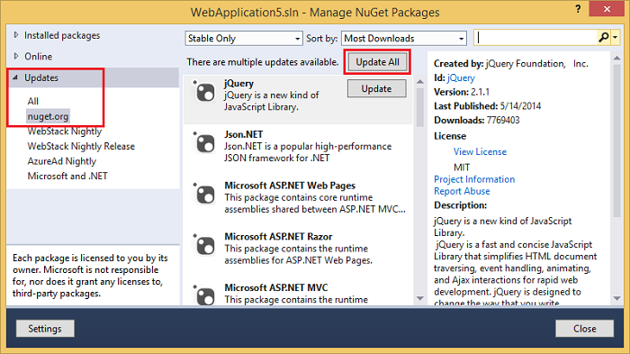
Task: Open the Settings button
Action: click(45, 329)
